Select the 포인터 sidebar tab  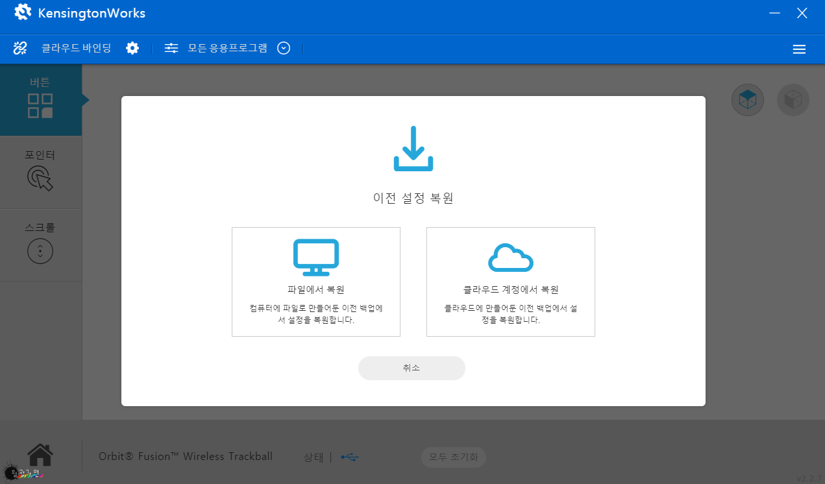click(41, 172)
